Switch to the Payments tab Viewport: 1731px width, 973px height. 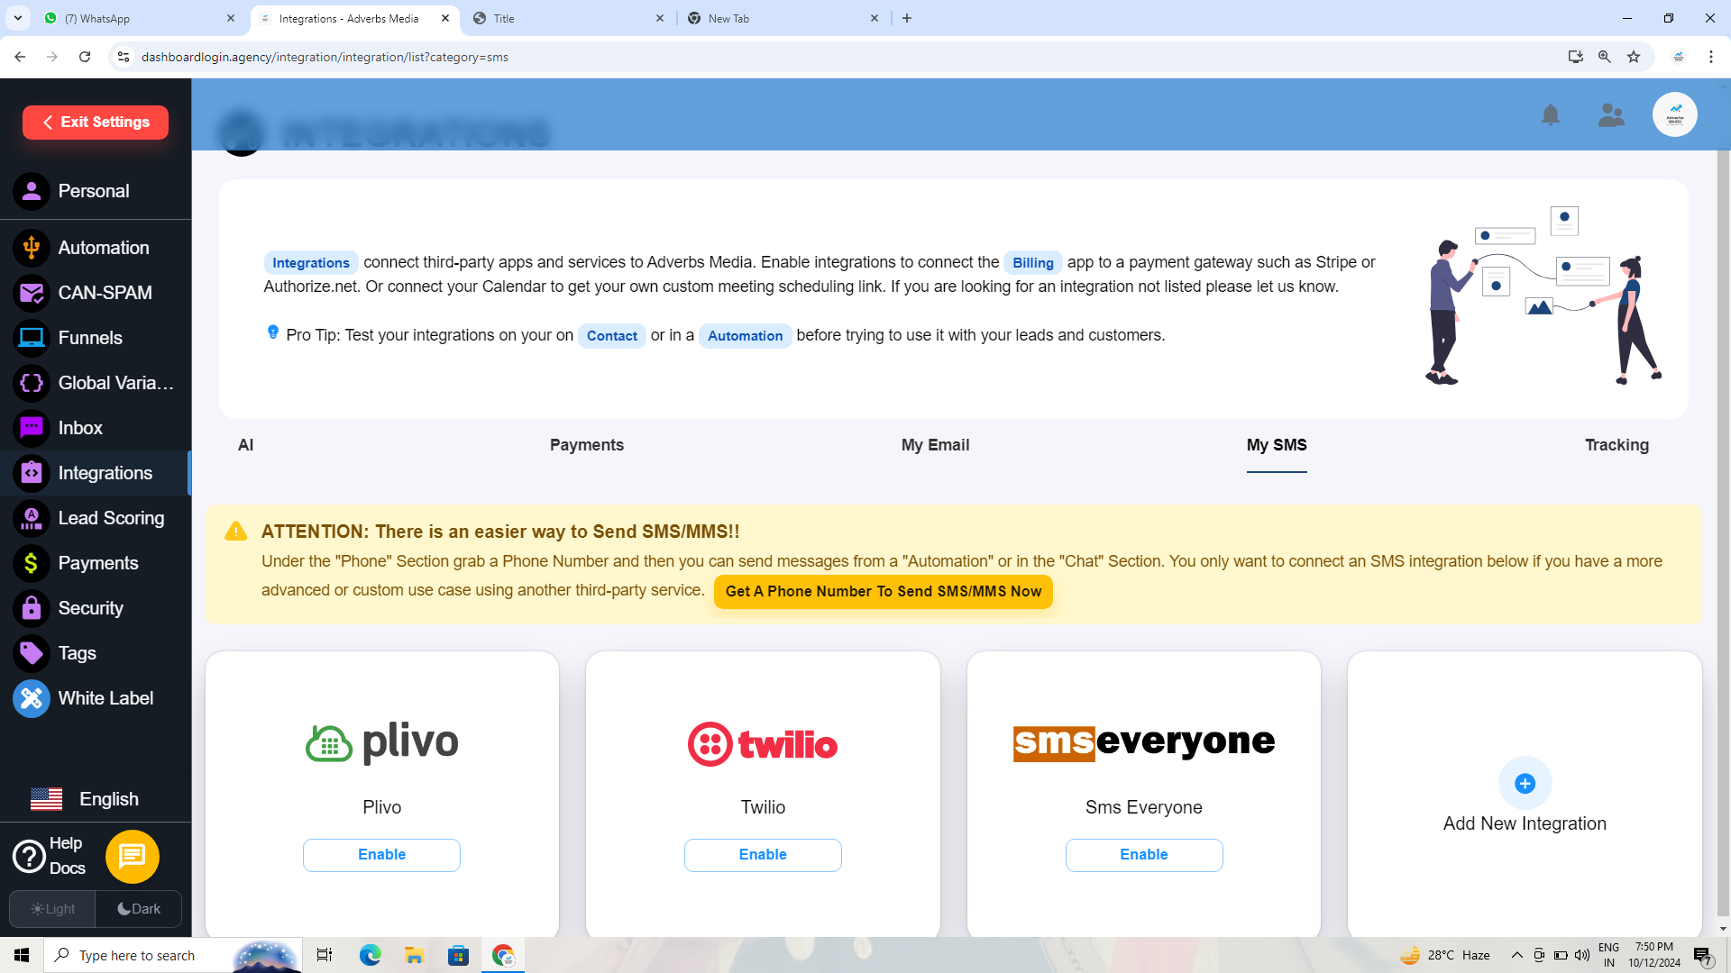pyautogui.click(x=586, y=445)
